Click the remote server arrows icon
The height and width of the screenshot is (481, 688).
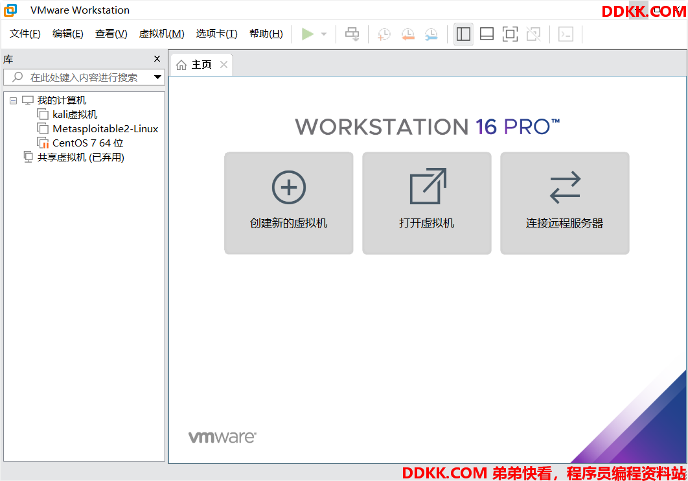(x=565, y=187)
